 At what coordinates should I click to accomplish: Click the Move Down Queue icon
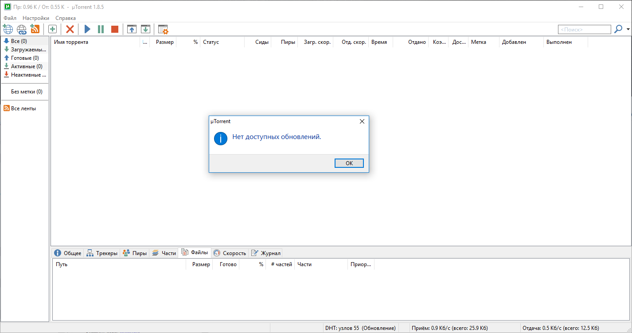tap(145, 29)
